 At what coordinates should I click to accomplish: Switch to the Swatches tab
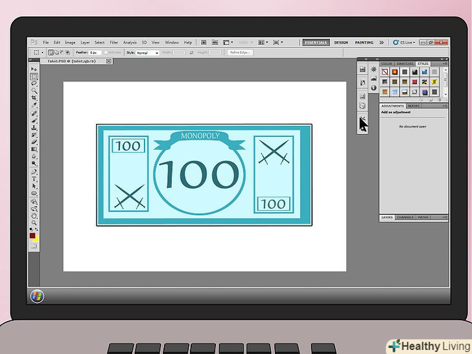pyautogui.click(x=405, y=64)
